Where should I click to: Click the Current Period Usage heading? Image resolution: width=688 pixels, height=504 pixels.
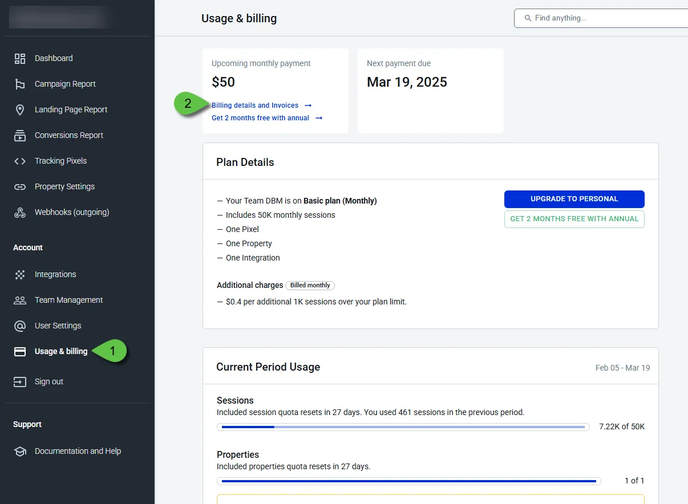click(x=268, y=367)
